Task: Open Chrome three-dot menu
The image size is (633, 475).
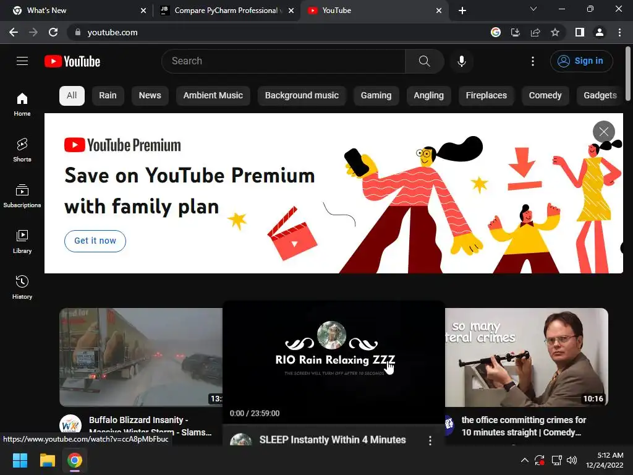Action: tap(619, 32)
